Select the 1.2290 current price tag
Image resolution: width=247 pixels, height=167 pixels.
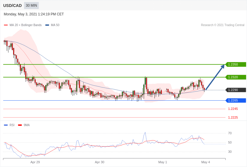[x=236, y=90]
